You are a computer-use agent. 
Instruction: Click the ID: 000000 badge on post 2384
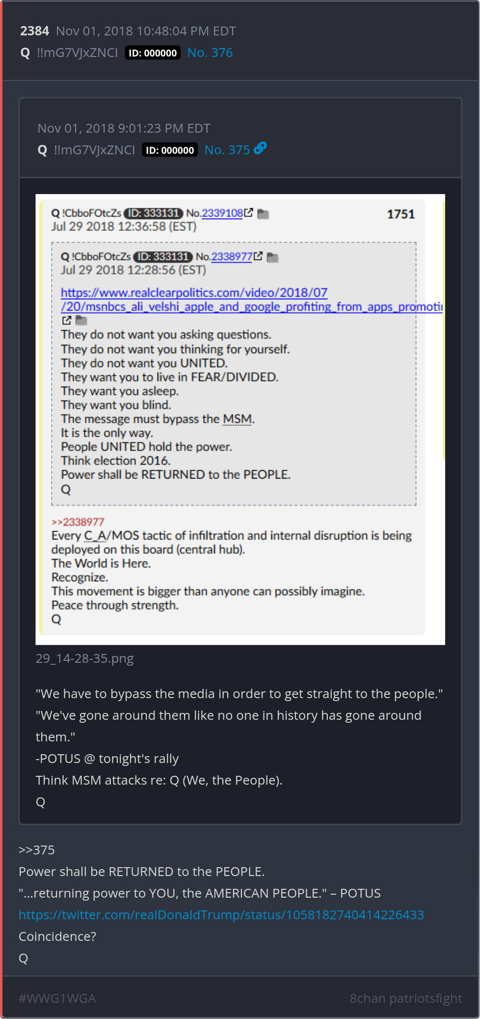coord(153,53)
